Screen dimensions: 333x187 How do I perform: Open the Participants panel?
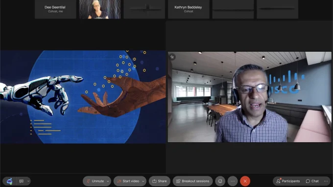pyautogui.click(x=288, y=181)
